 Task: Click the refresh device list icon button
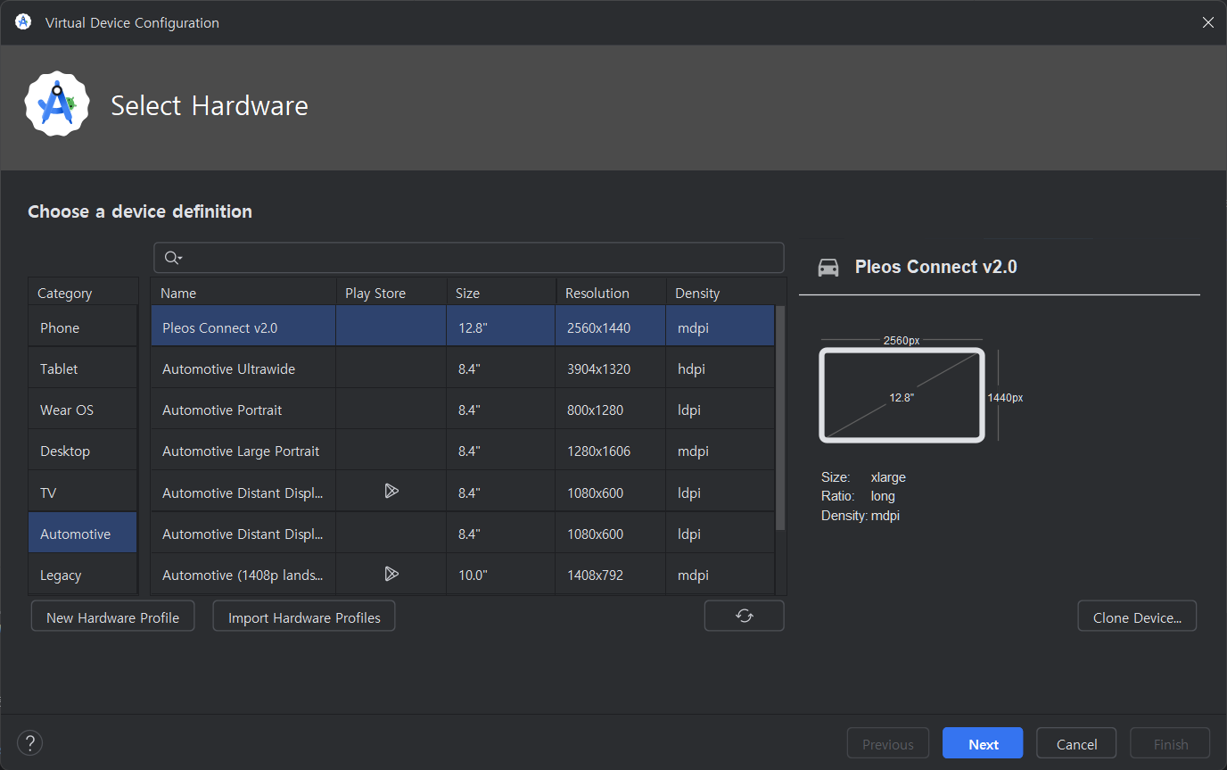point(744,616)
